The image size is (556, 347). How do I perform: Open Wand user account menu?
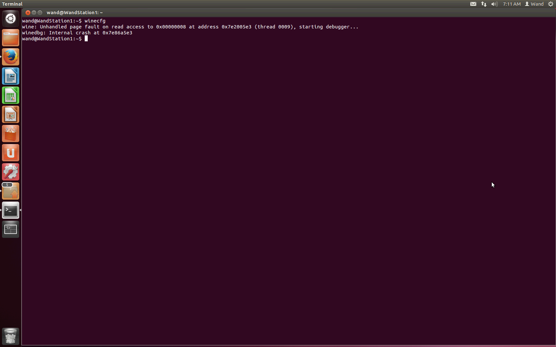(534, 4)
